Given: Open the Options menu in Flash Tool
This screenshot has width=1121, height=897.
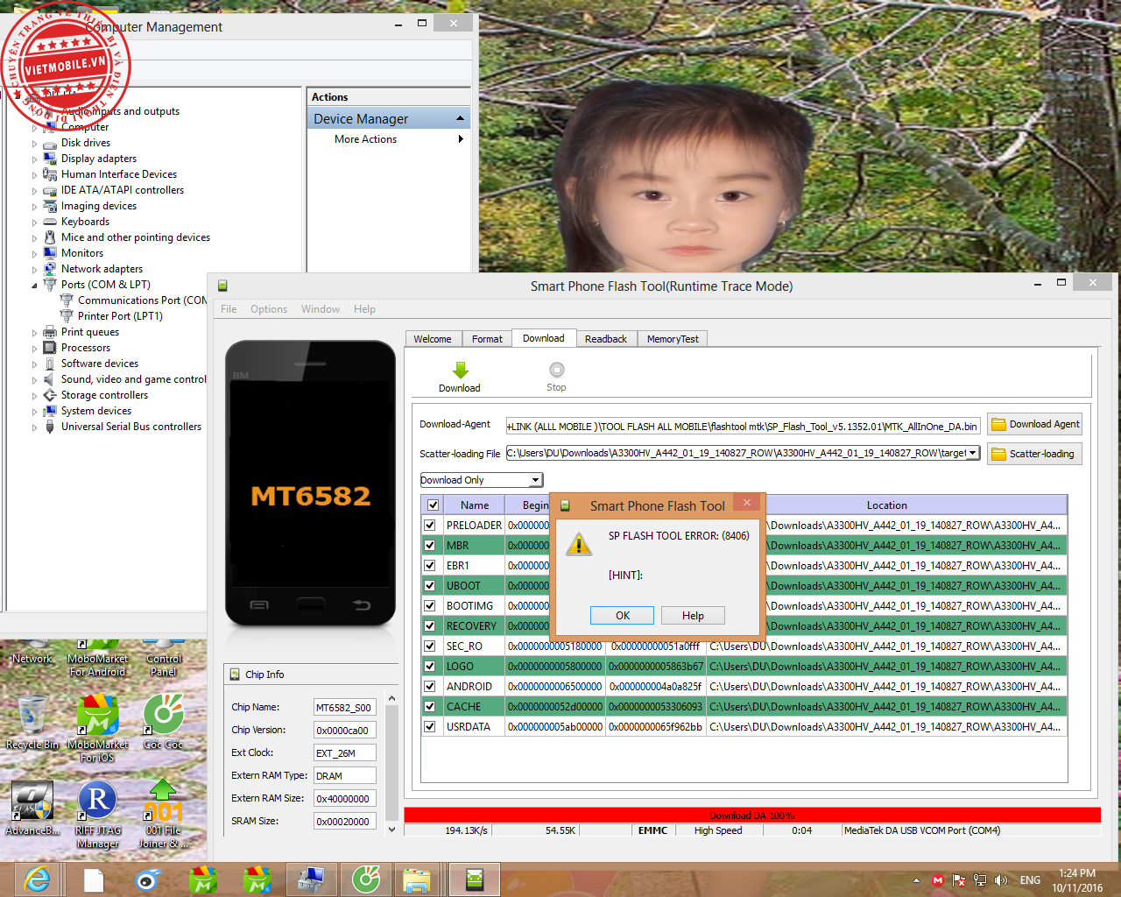Looking at the screenshot, I should pos(269,309).
